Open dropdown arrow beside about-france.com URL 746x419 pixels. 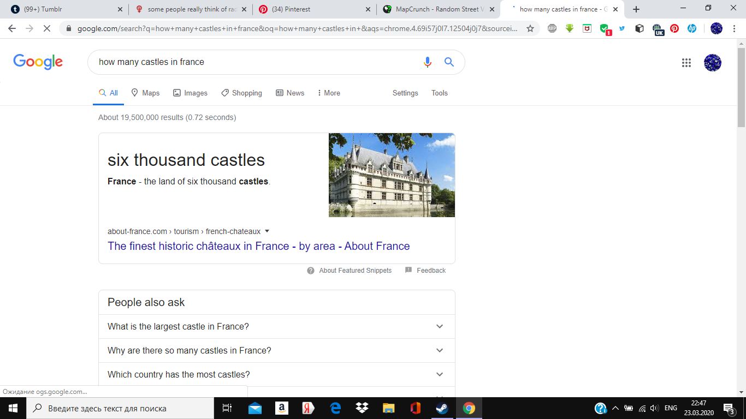coord(267,231)
